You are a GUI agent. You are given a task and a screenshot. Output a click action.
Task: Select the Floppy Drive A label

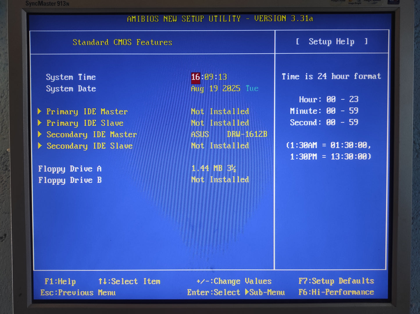tap(70, 169)
